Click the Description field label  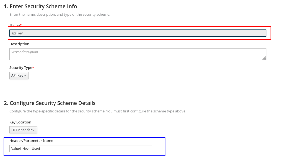click(19, 44)
